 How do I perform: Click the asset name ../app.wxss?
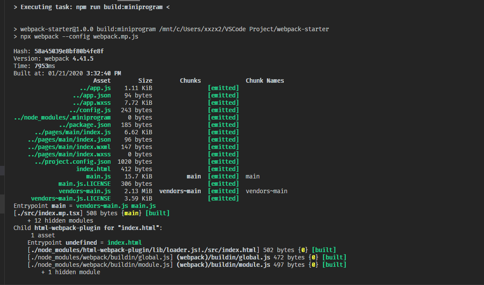point(92,103)
